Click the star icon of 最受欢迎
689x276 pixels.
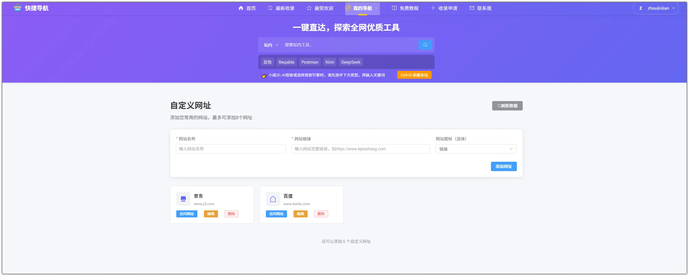click(x=309, y=8)
